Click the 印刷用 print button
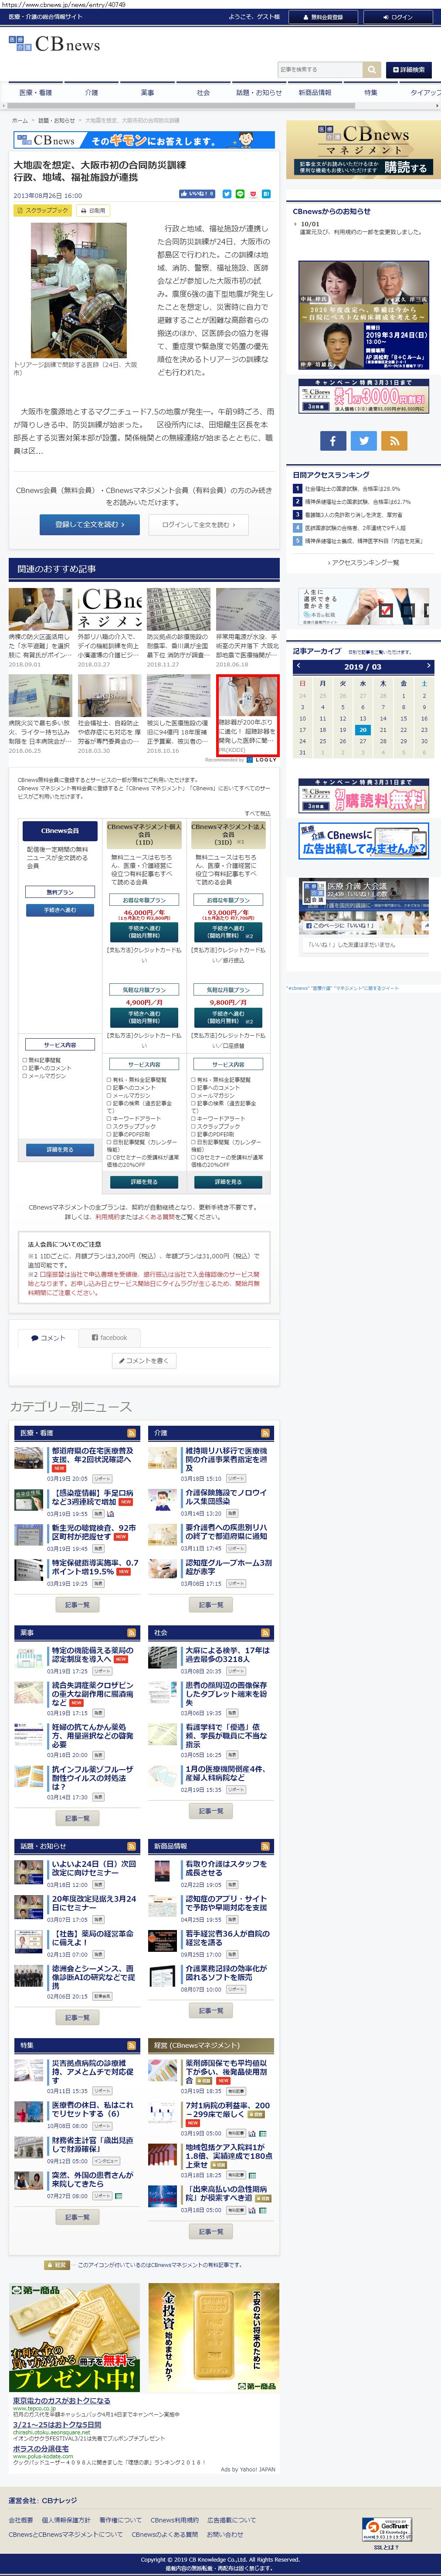This screenshot has height=2576, width=441. (93, 211)
